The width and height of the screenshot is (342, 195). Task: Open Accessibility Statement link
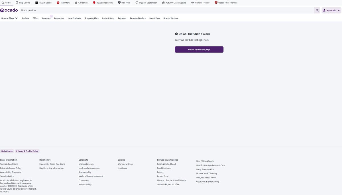pyautogui.click(x=11, y=172)
